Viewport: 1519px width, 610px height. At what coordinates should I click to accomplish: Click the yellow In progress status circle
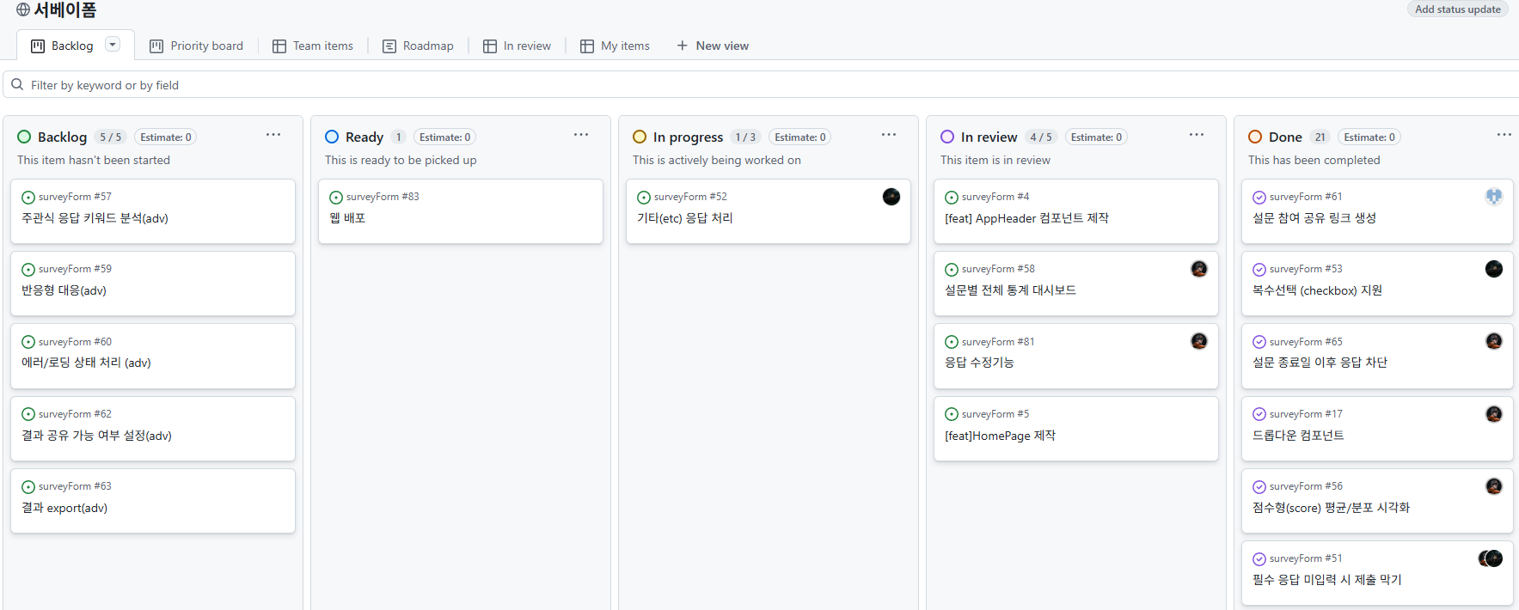[x=640, y=137]
